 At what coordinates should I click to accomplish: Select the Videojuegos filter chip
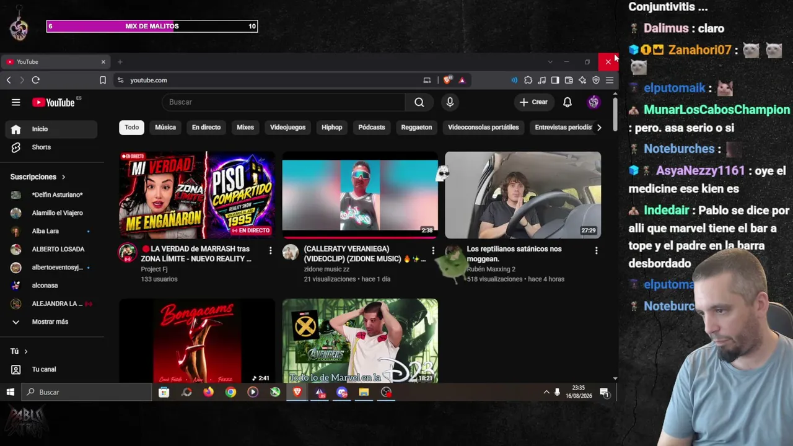pos(287,128)
